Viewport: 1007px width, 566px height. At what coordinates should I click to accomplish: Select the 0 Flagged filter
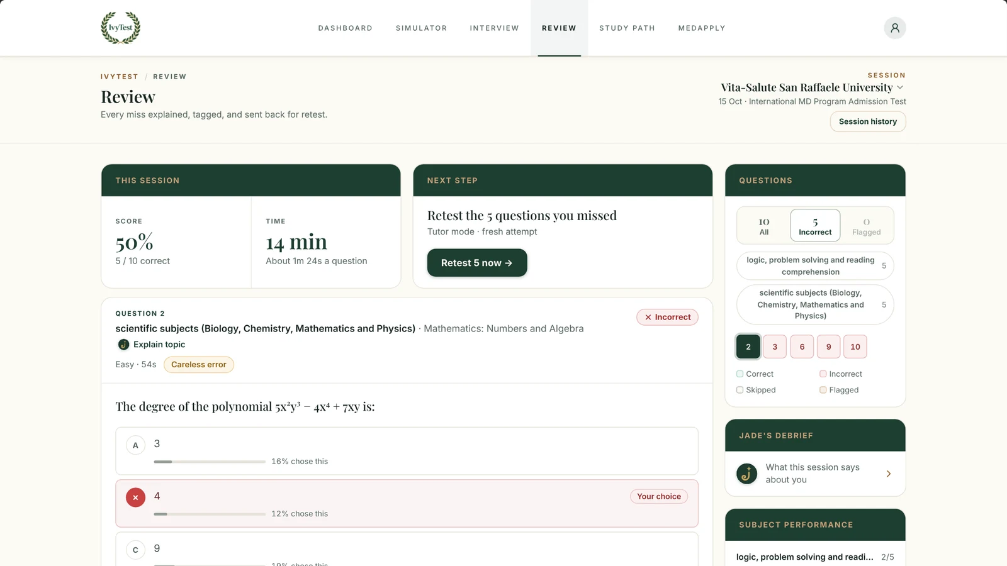[x=867, y=226]
